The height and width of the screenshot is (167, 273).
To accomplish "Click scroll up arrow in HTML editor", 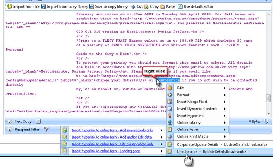I will tap(268, 14).
